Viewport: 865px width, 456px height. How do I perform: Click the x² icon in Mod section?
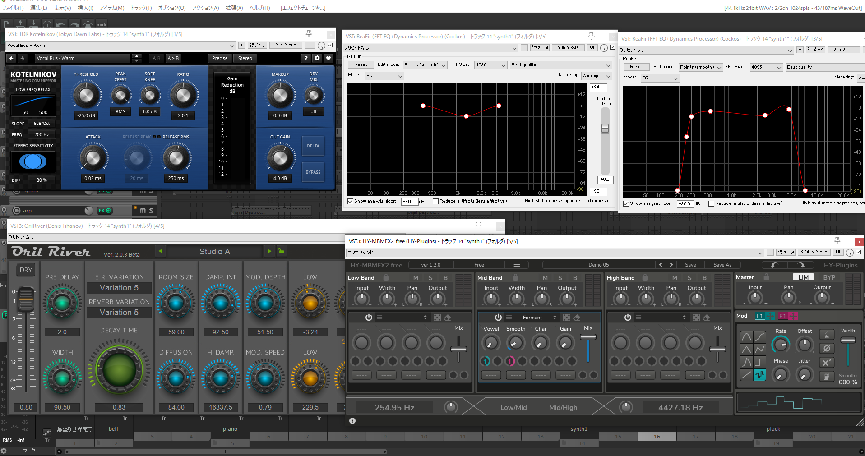click(827, 363)
